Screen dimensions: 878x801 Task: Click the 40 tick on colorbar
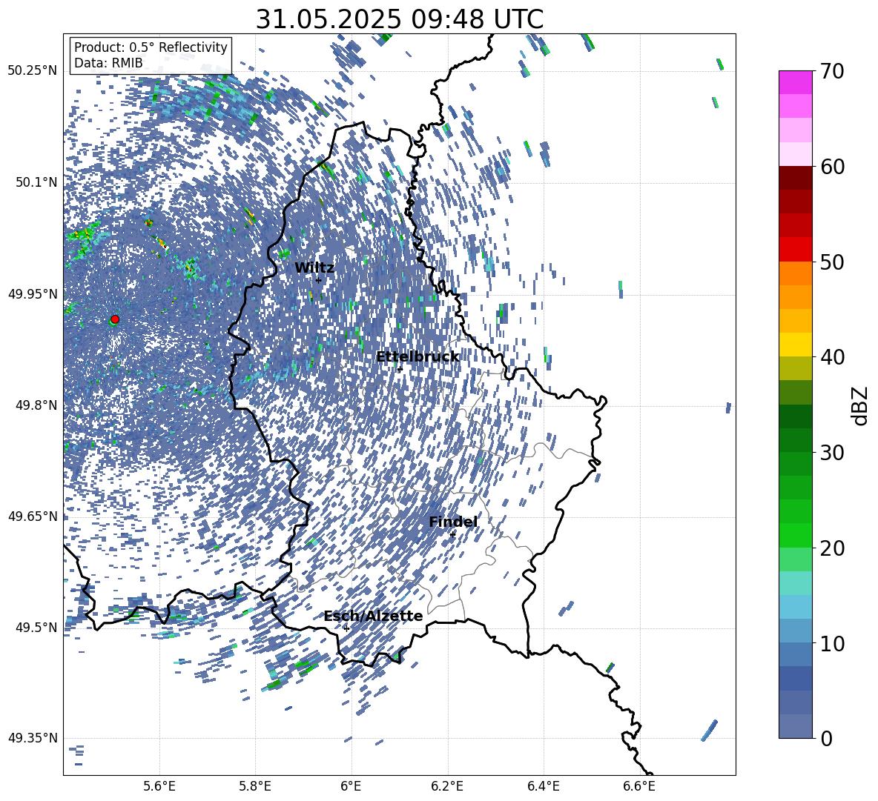831,357
